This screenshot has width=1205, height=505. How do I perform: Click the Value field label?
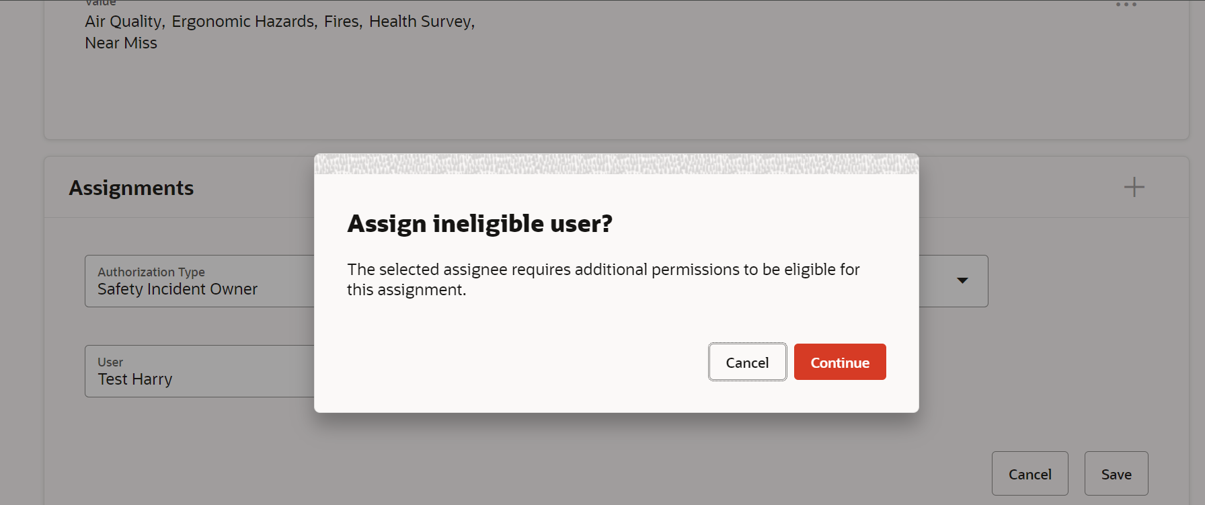[x=100, y=3]
